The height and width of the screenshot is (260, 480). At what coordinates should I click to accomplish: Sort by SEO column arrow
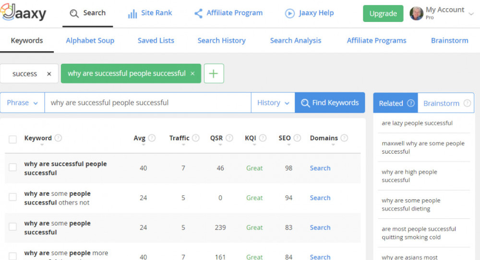(288, 145)
